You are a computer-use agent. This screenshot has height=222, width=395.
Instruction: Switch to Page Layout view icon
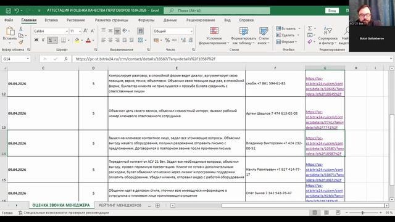[326, 213]
